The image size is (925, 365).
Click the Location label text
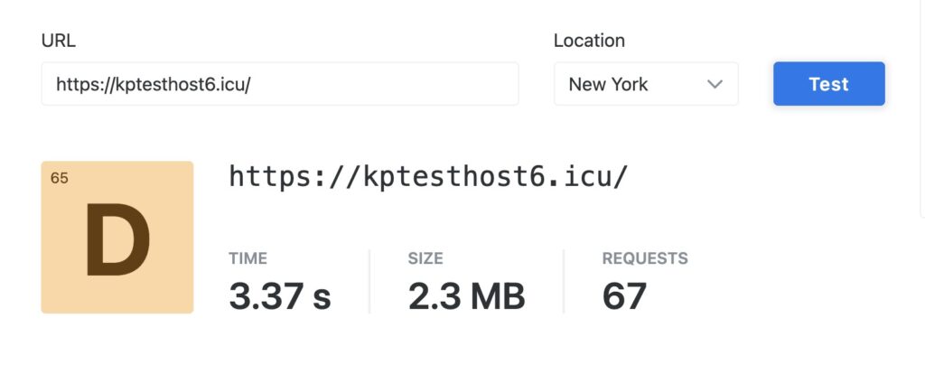tap(589, 41)
